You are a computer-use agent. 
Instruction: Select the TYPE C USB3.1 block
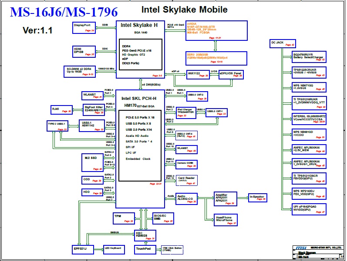[x=57, y=126]
